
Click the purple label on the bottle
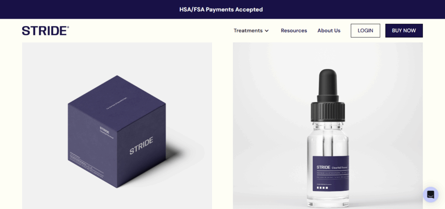(331, 173)
